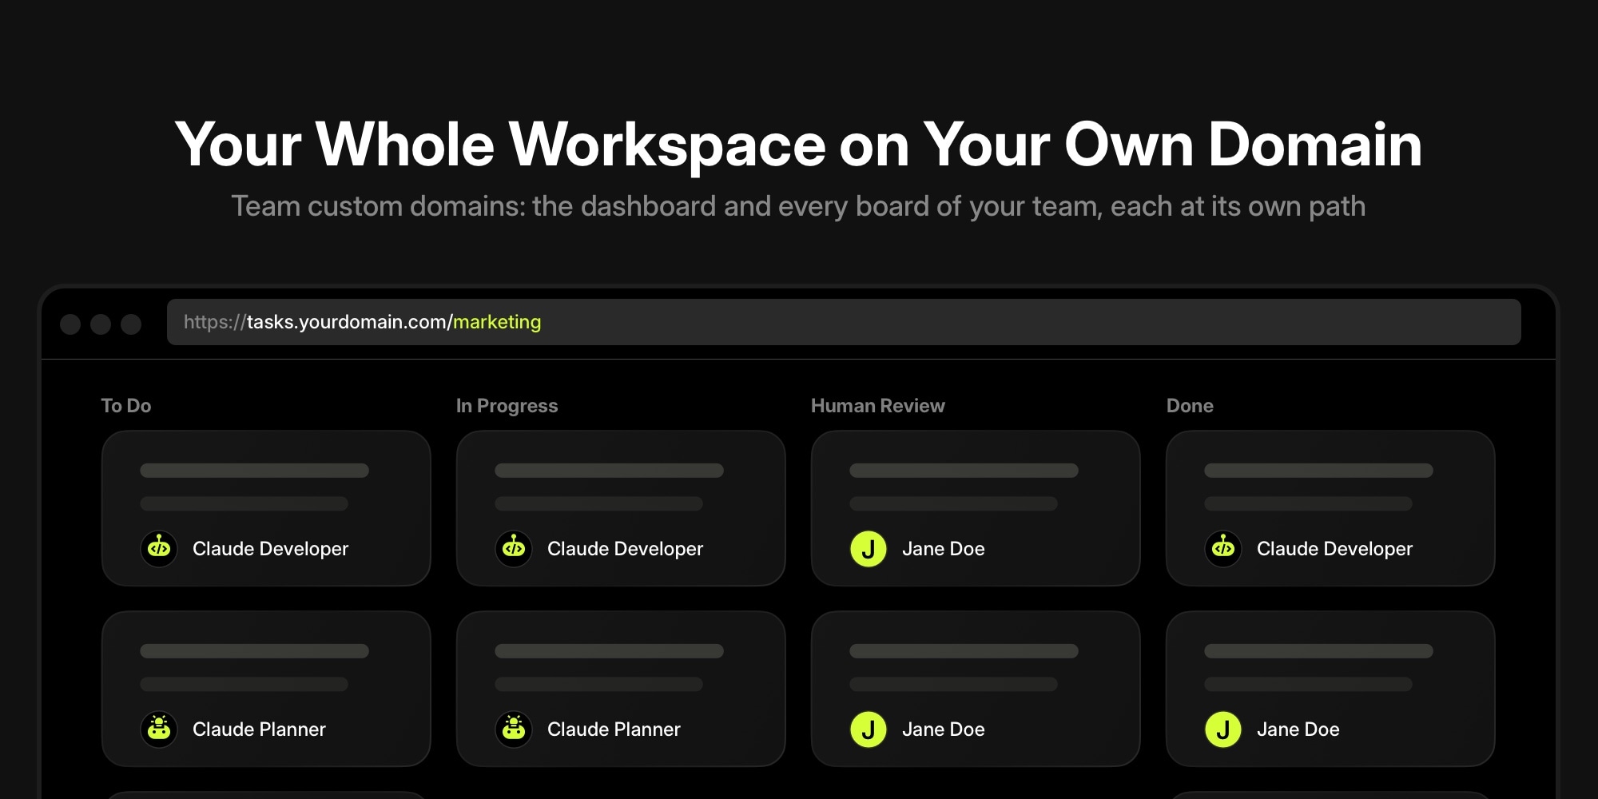The image size is (1598, 799).
Task: Click 'Claude Developer' name in Done card
Action: (1334, 549)
